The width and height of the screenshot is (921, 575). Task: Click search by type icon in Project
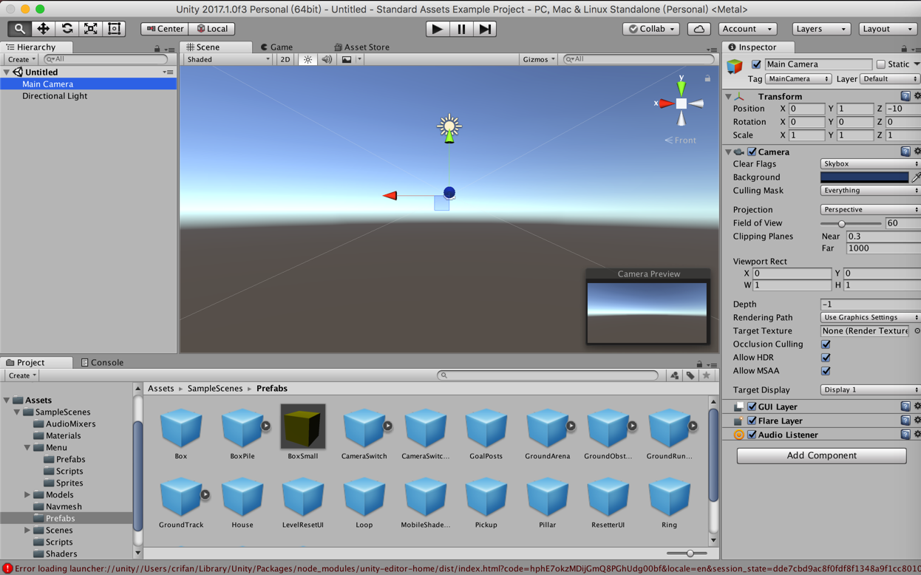coord(674,375)
